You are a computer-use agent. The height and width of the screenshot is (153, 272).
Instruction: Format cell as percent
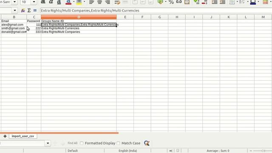pyautogui.click(x=171, y=2)
